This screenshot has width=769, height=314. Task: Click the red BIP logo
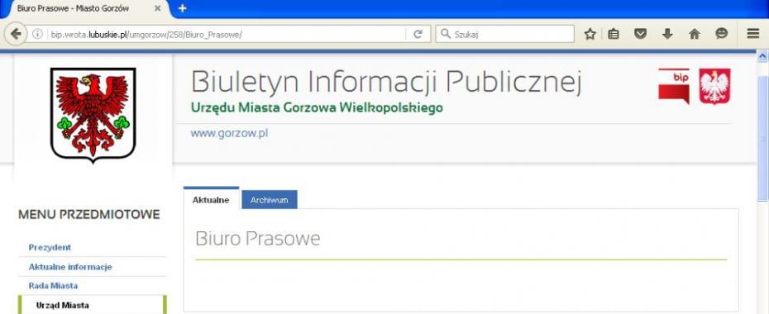pyautogui.click(x=674, y=86)
